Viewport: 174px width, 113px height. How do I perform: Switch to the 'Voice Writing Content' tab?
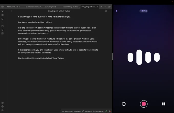coord(71,7)
